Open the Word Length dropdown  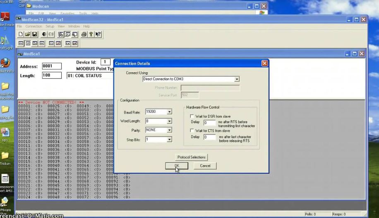170,121
